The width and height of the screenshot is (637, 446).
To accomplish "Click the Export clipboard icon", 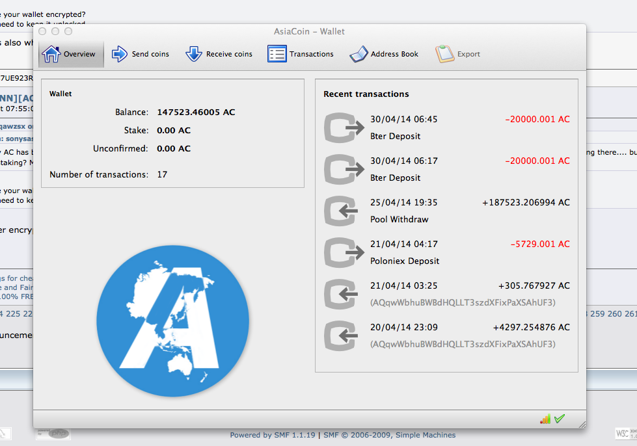I will [445, 54].
